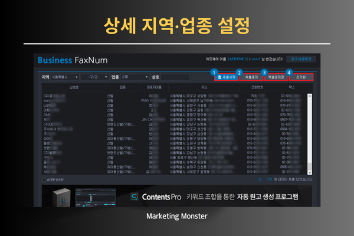Viewport: 354px width, 236px height.
Task: Click the 1566- phone number cell
Action: click(258, 96)
